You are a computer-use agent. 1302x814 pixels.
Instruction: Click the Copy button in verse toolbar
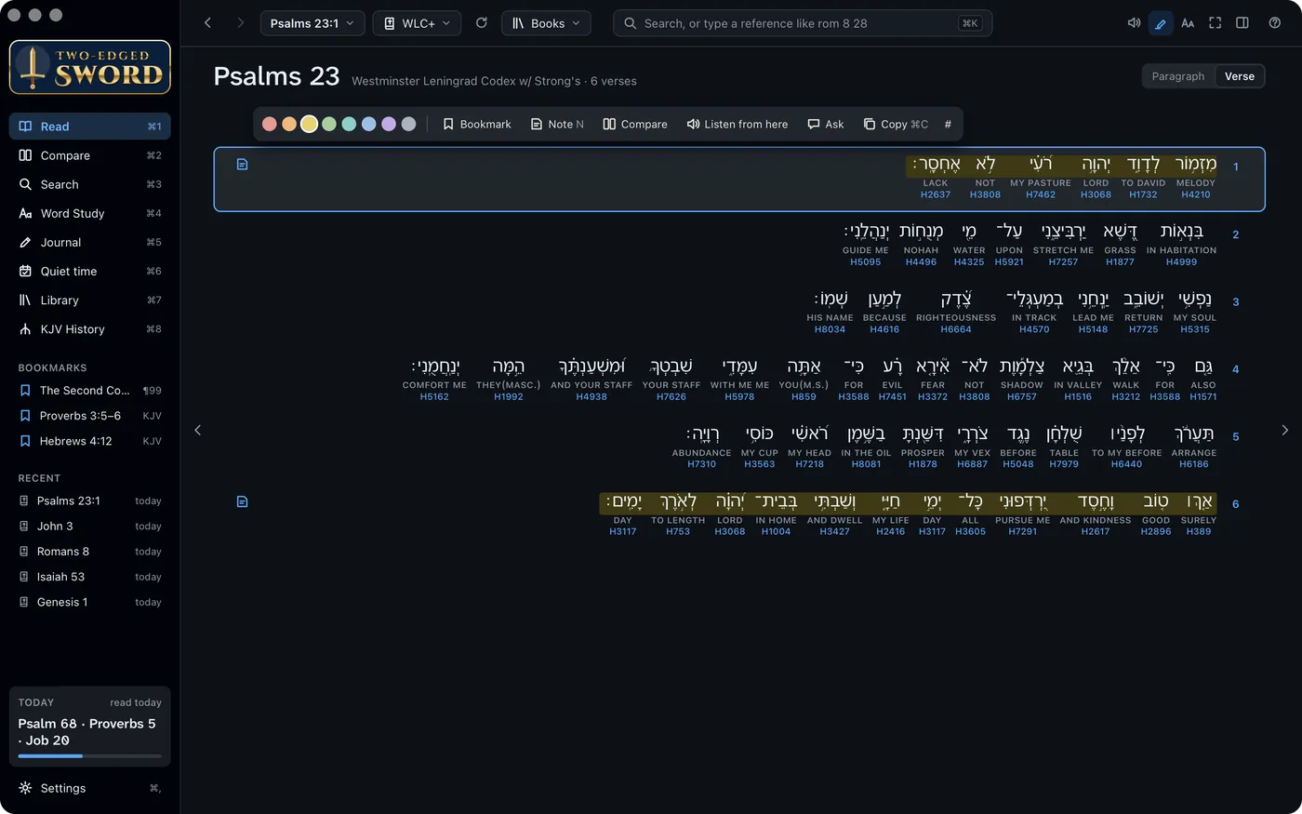[896, 124]
